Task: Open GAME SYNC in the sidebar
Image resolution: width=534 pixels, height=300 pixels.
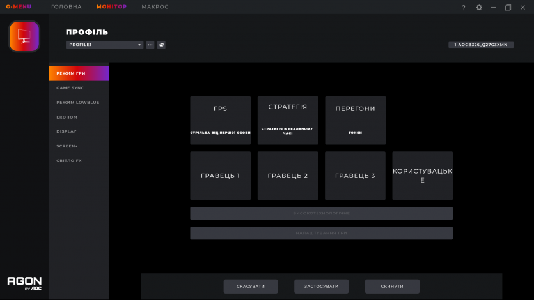Action: tap(70, 88)
